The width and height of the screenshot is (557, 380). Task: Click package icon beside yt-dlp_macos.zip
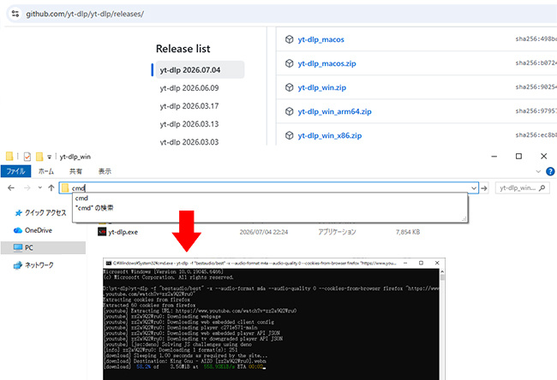(x=289, y=63)
